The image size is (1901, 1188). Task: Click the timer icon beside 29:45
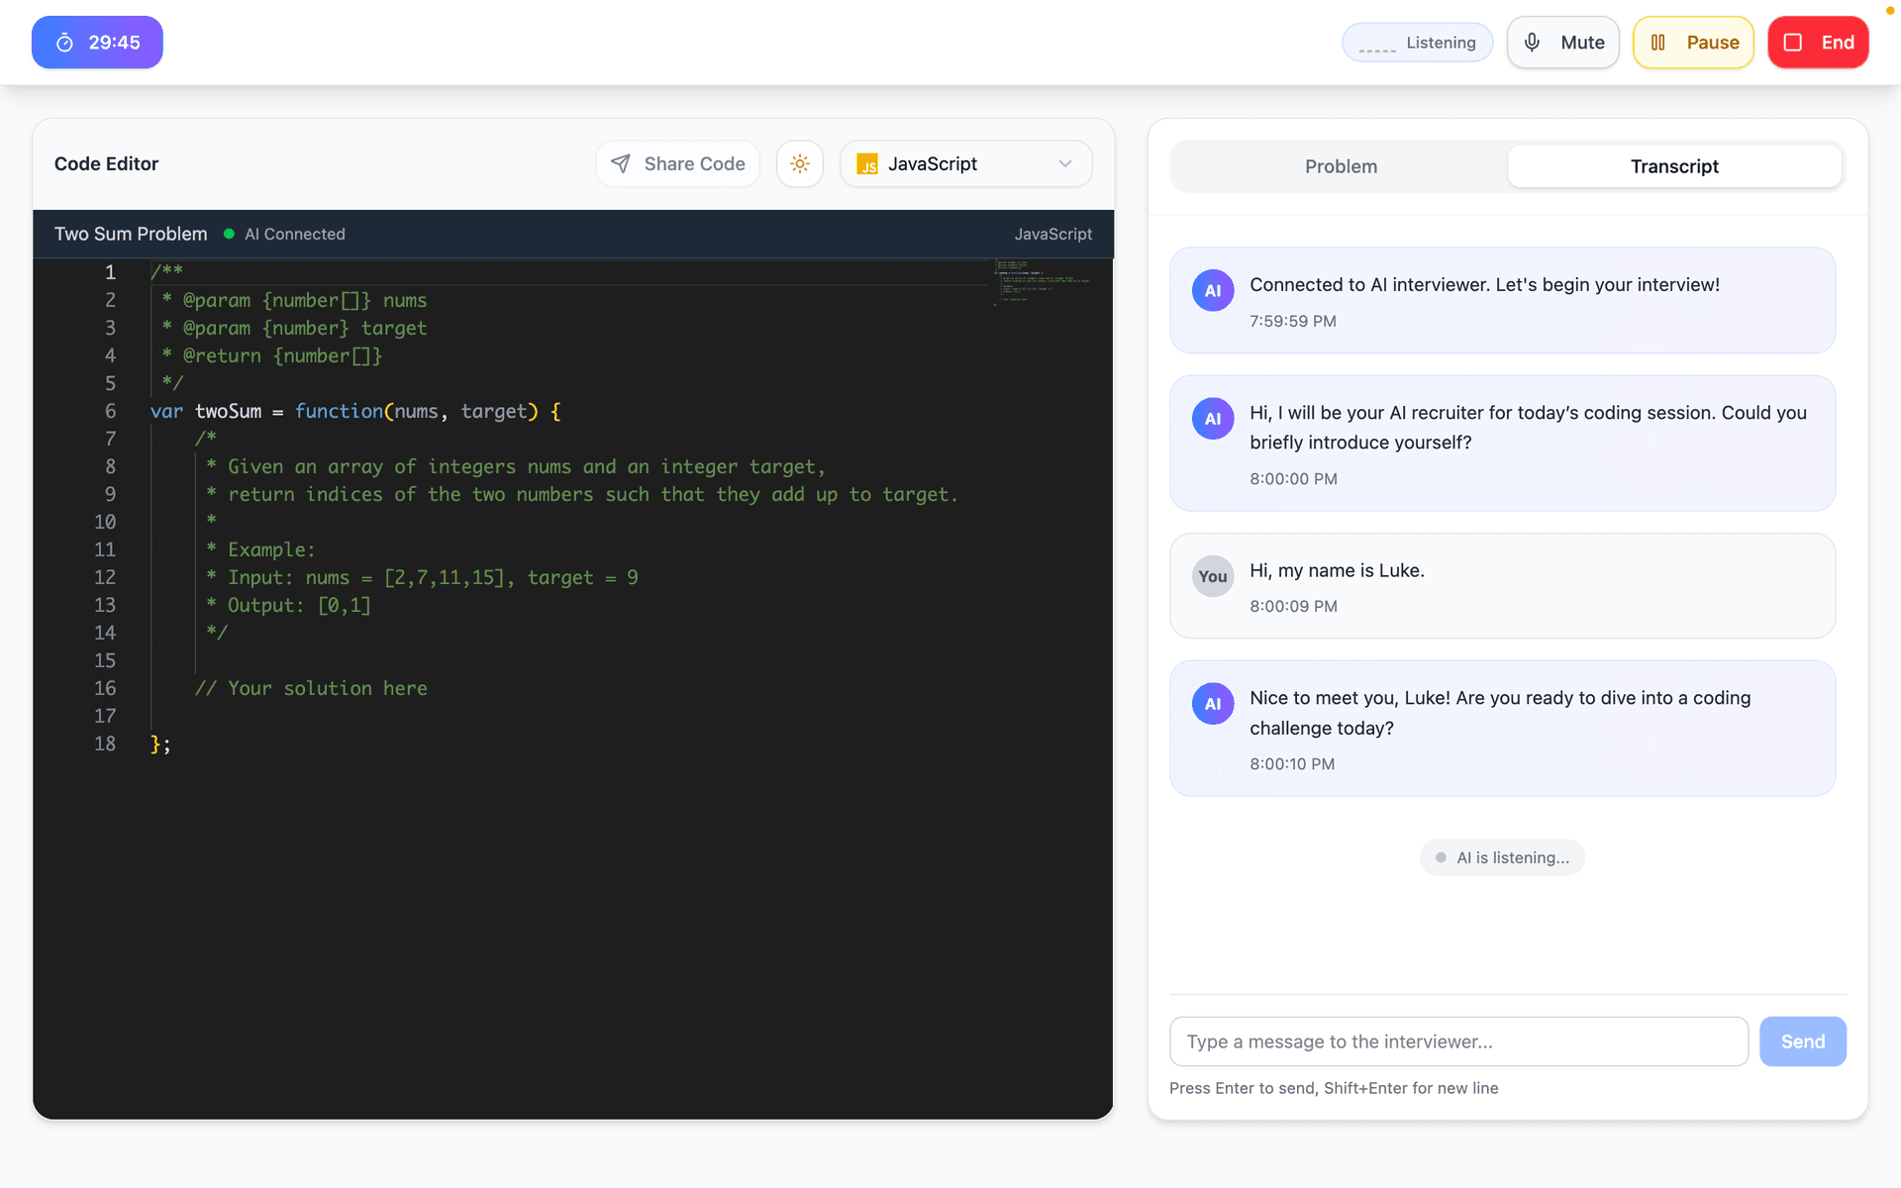point(64,42)
